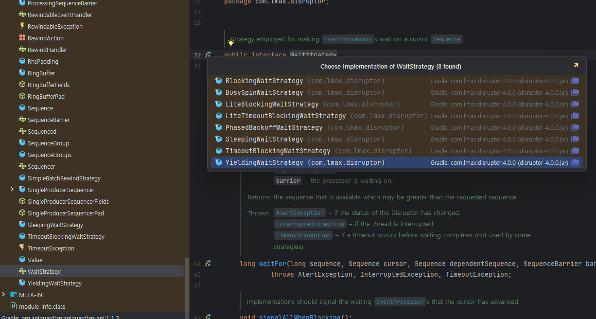Click implementations gutter icon on line 22

208,55
